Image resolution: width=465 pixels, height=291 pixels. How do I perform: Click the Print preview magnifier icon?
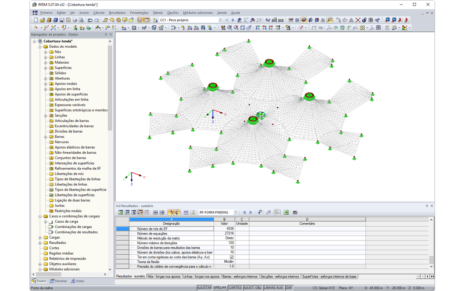coord(81,20)
